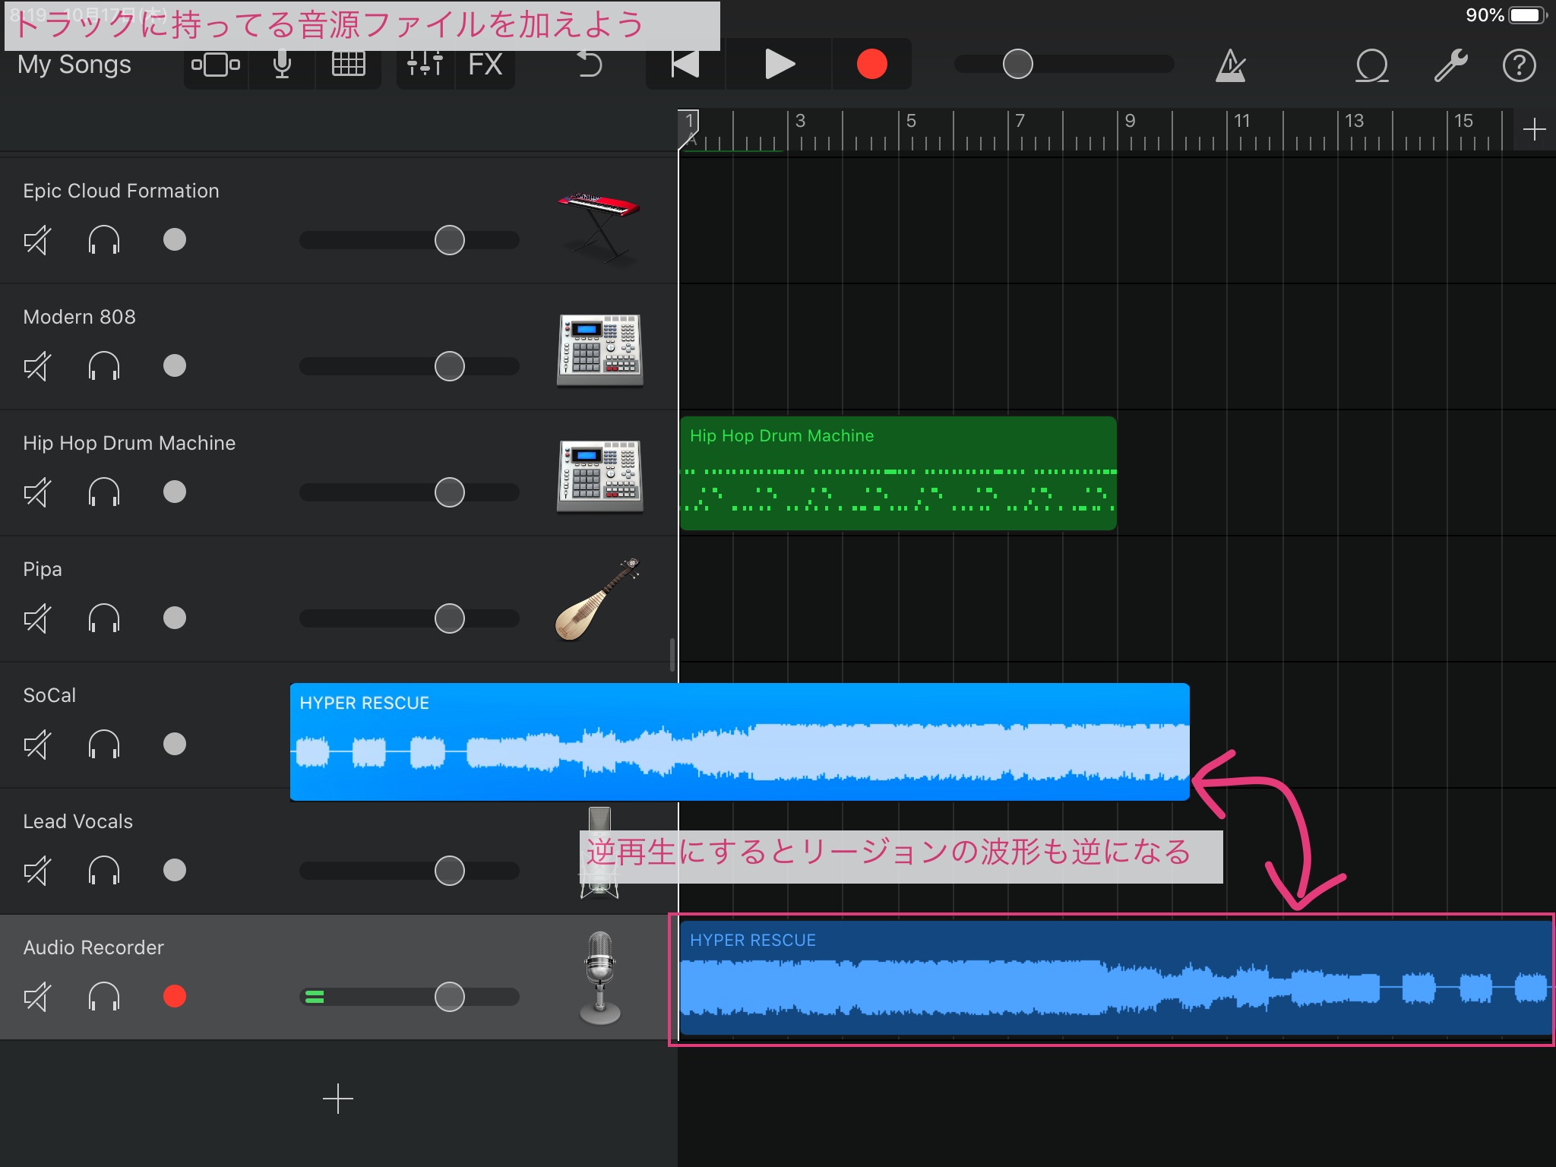This screenshot has width=1556, height=1167.
Task: Mute the Lead Vocals track
Action: 37,871
